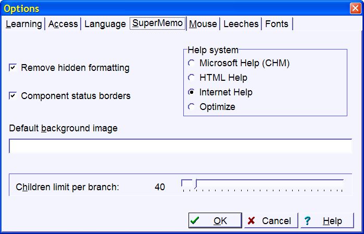Uncheck Remove hidden formatting
The width and height of the screenshot is (364, 234).
click(x=13, y=68)
